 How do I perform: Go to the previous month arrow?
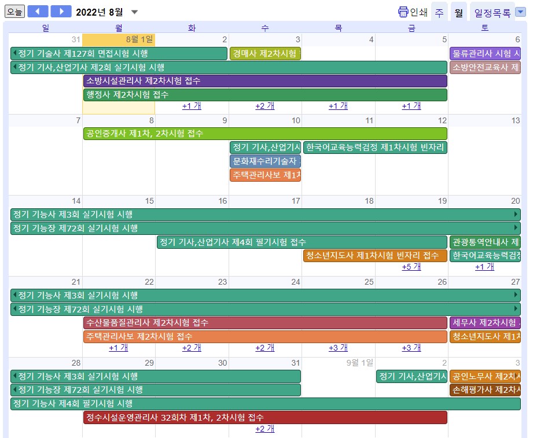click(38, 12)
